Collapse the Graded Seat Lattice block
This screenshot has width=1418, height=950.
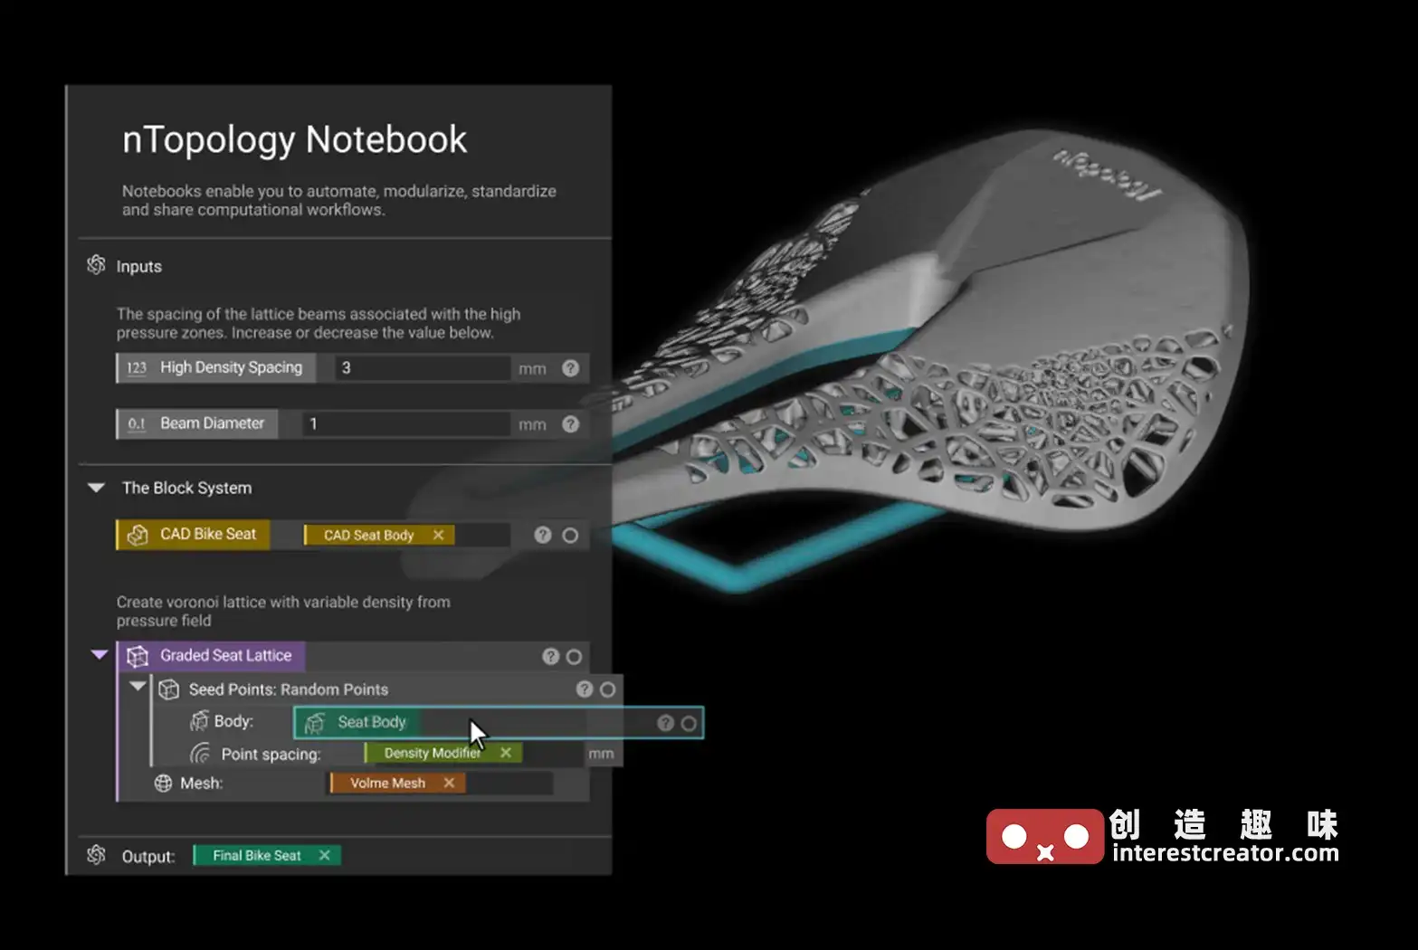pyautogui.click(x=100, y=654)
